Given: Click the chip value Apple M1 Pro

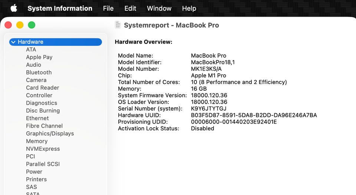Looking at the screenshot, I should pos(208,75).
